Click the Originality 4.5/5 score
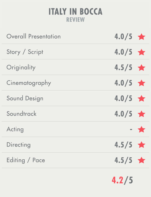This screenshot has width=151, height=197. coord(123,68)
